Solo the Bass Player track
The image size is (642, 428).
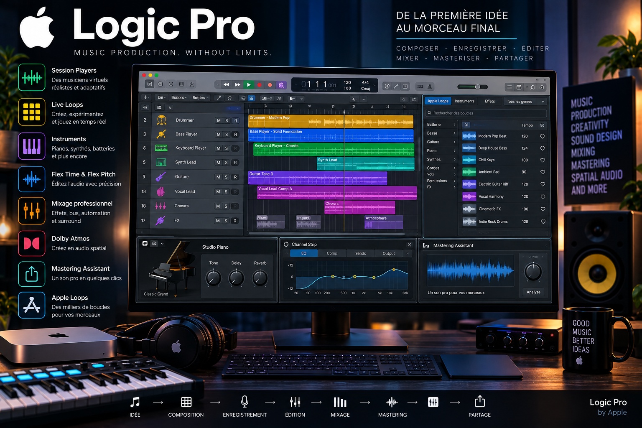tap(227, 135)
